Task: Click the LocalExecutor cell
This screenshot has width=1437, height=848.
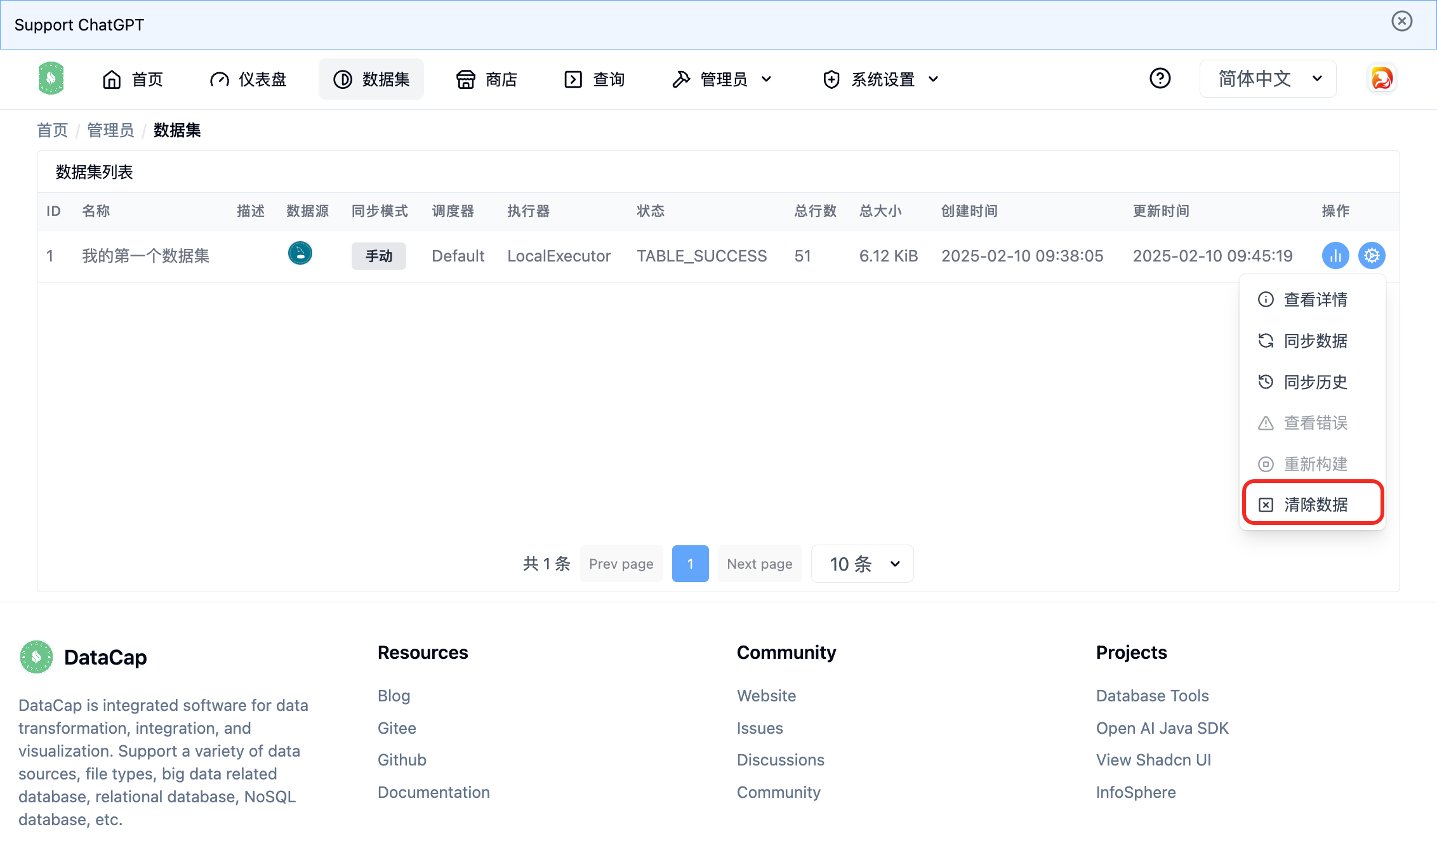Action: [x=559, y=256]
